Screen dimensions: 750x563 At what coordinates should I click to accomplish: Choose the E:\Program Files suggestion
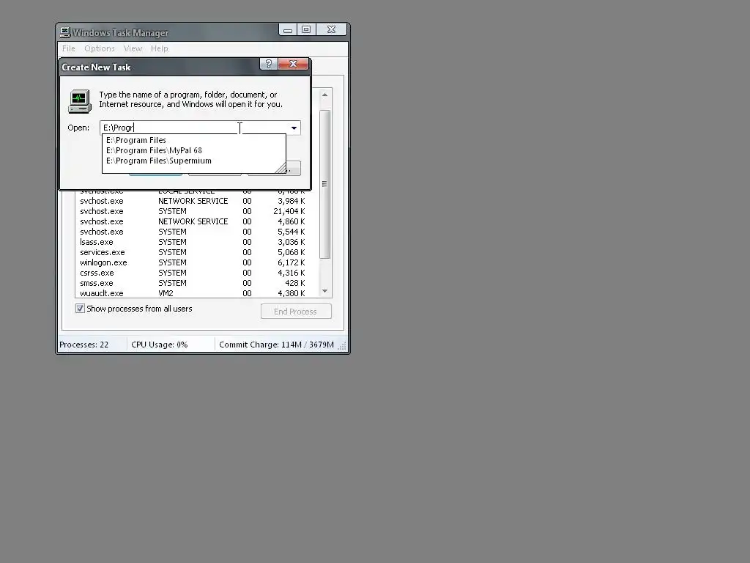193,140
